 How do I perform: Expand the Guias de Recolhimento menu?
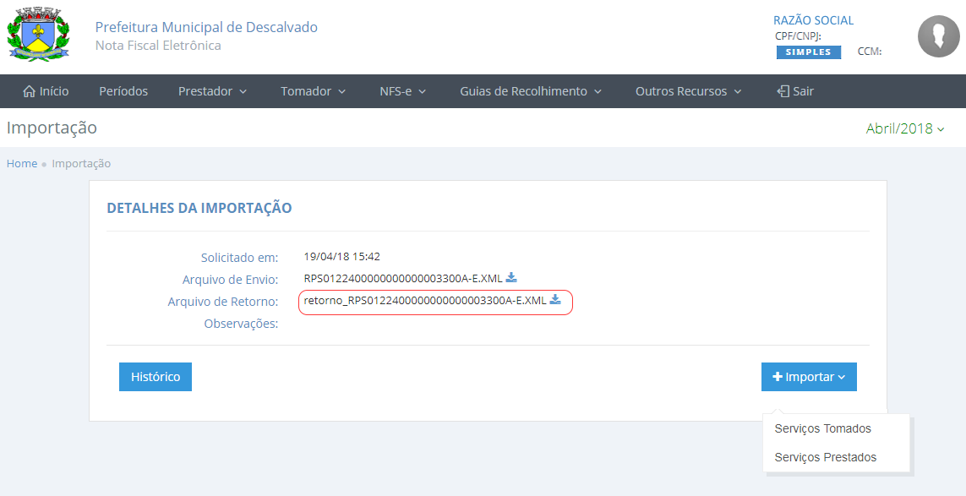[531, 91]
